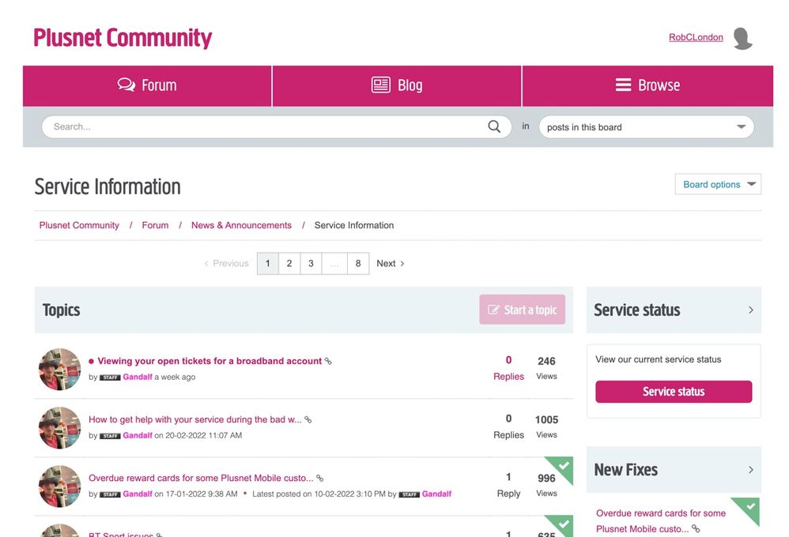Click the Browse hamburger icon

[x=623, y=84]
